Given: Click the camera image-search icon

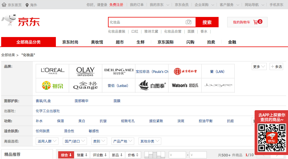Looking at the screenshot, I should coord(188,22).
